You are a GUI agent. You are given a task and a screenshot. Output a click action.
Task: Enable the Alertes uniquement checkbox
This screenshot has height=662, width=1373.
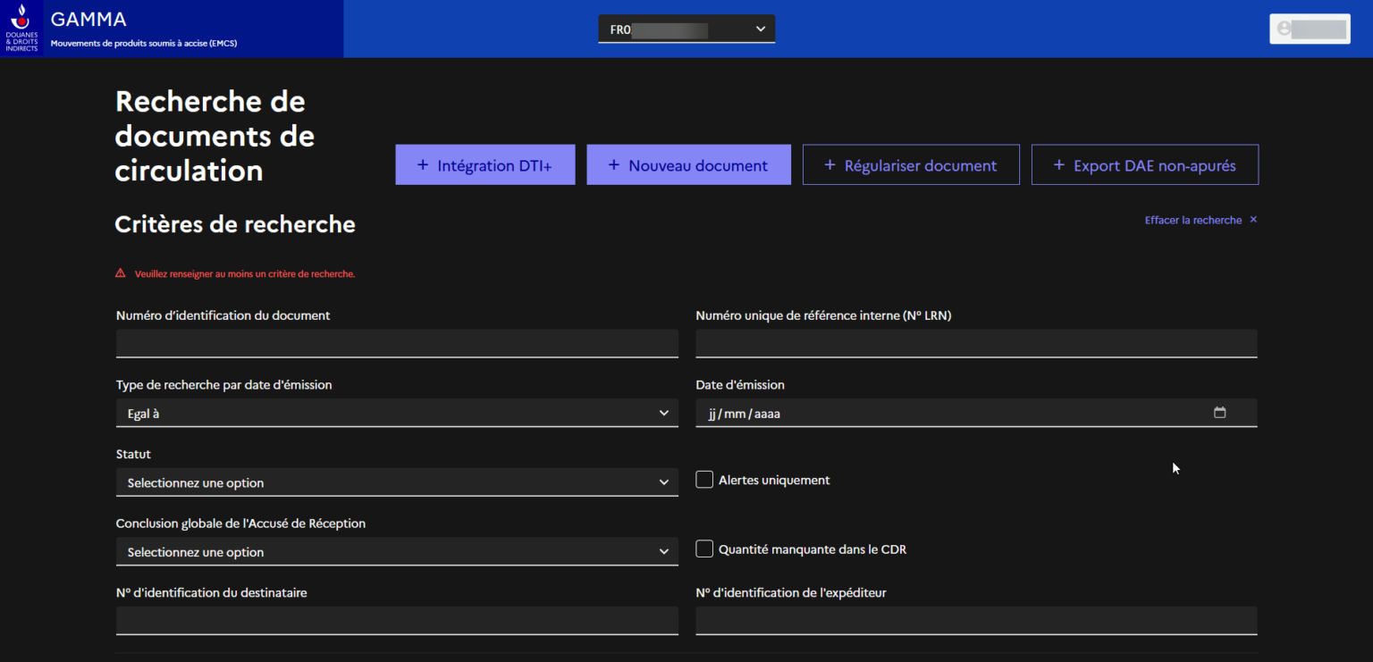tap(704, 480)
